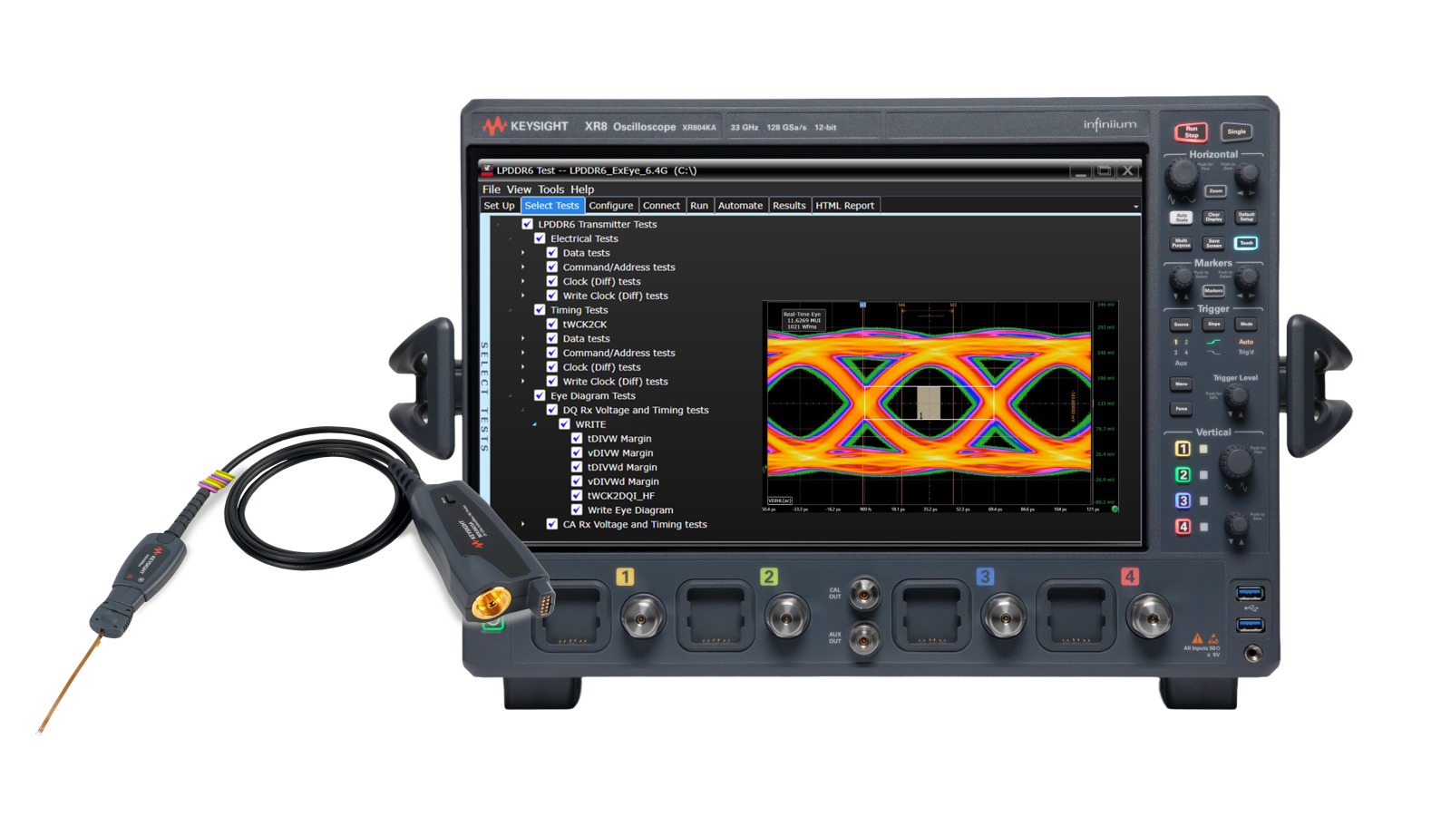
Task: Select the Select Tests tab
Action: coord(551,206)
